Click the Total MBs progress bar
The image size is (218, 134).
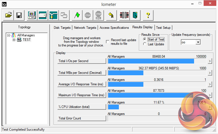(x=157, y=73)
